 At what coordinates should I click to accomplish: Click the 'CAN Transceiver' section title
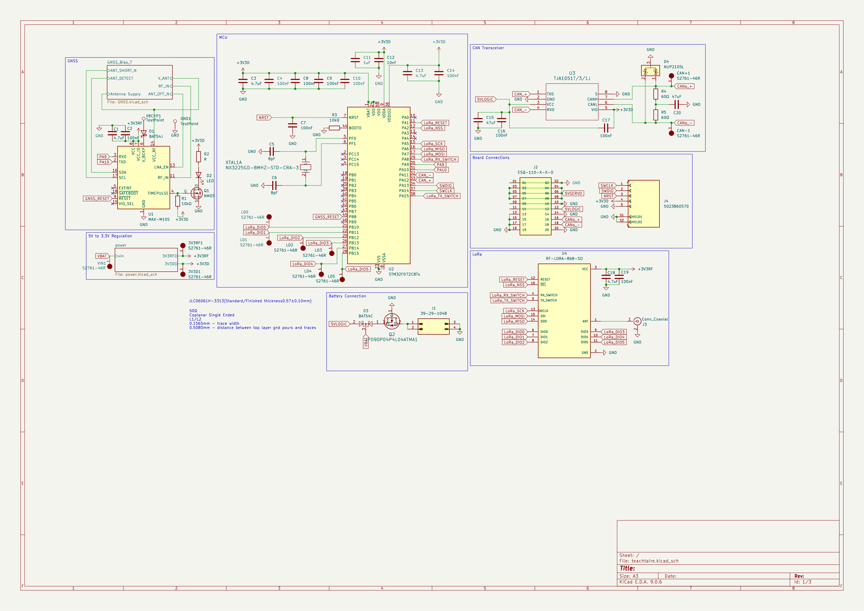[x=488, y=48]
